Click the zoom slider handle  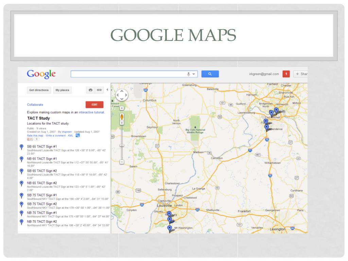tap(122, 145)
